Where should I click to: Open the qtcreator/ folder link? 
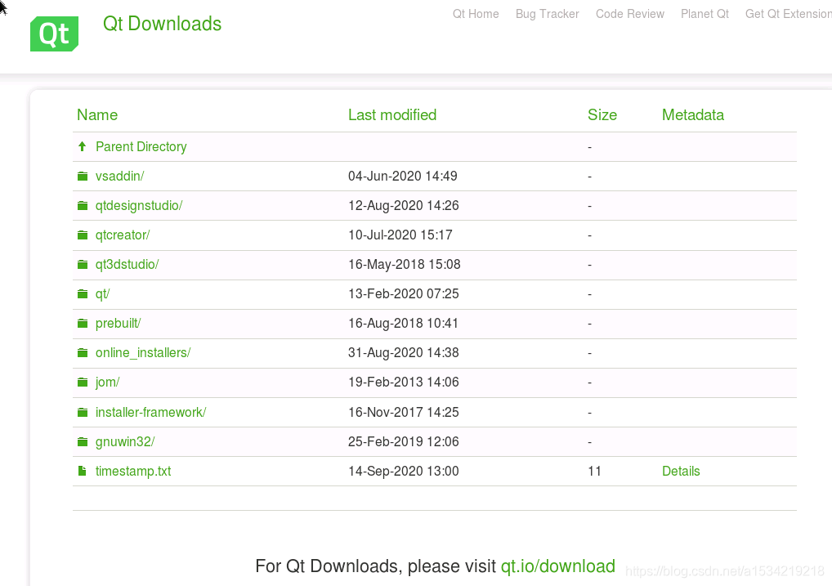[123, 235]
